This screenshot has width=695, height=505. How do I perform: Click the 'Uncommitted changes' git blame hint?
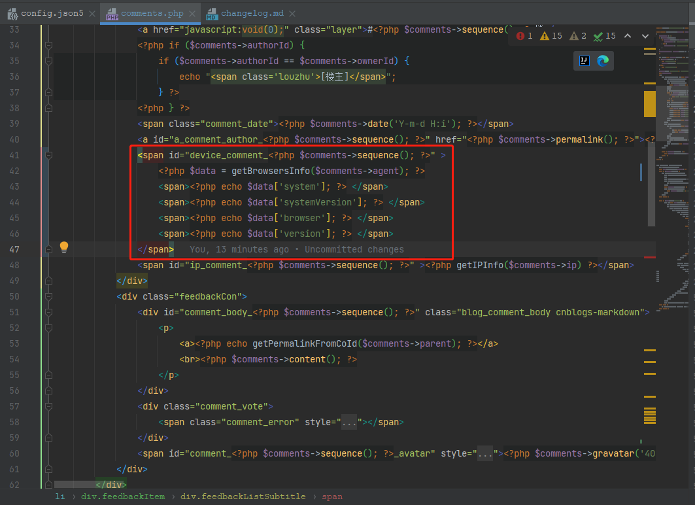pyautogui.click(x=354, y=250)
